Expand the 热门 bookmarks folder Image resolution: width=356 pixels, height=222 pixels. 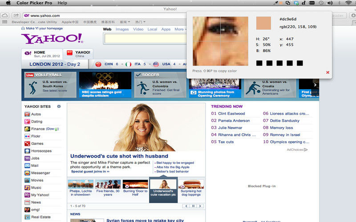click(x=140, y=22)
